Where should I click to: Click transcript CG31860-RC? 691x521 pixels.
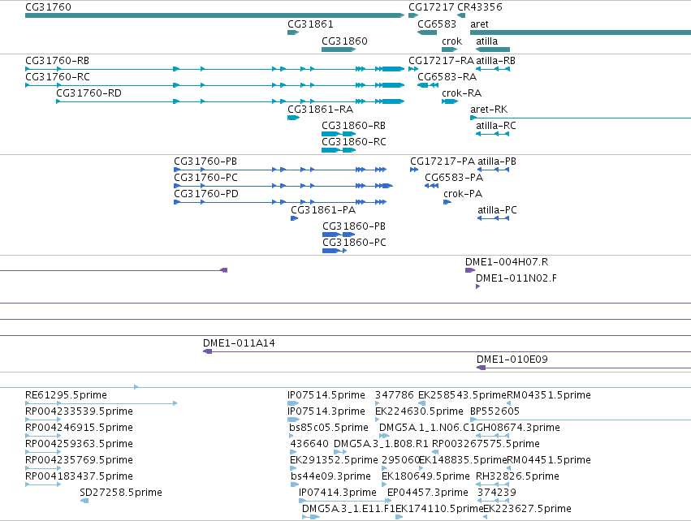coord(339,150)
